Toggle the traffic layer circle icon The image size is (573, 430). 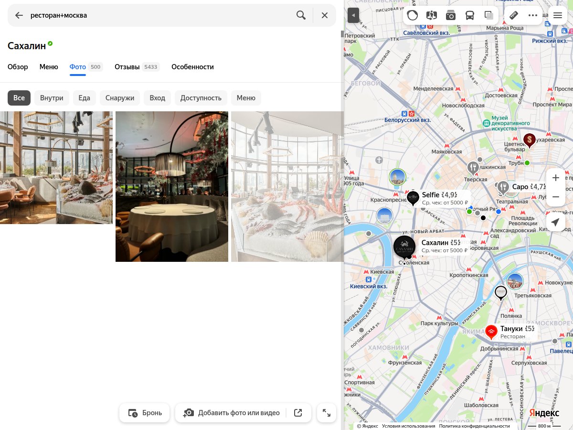(413, 15)
